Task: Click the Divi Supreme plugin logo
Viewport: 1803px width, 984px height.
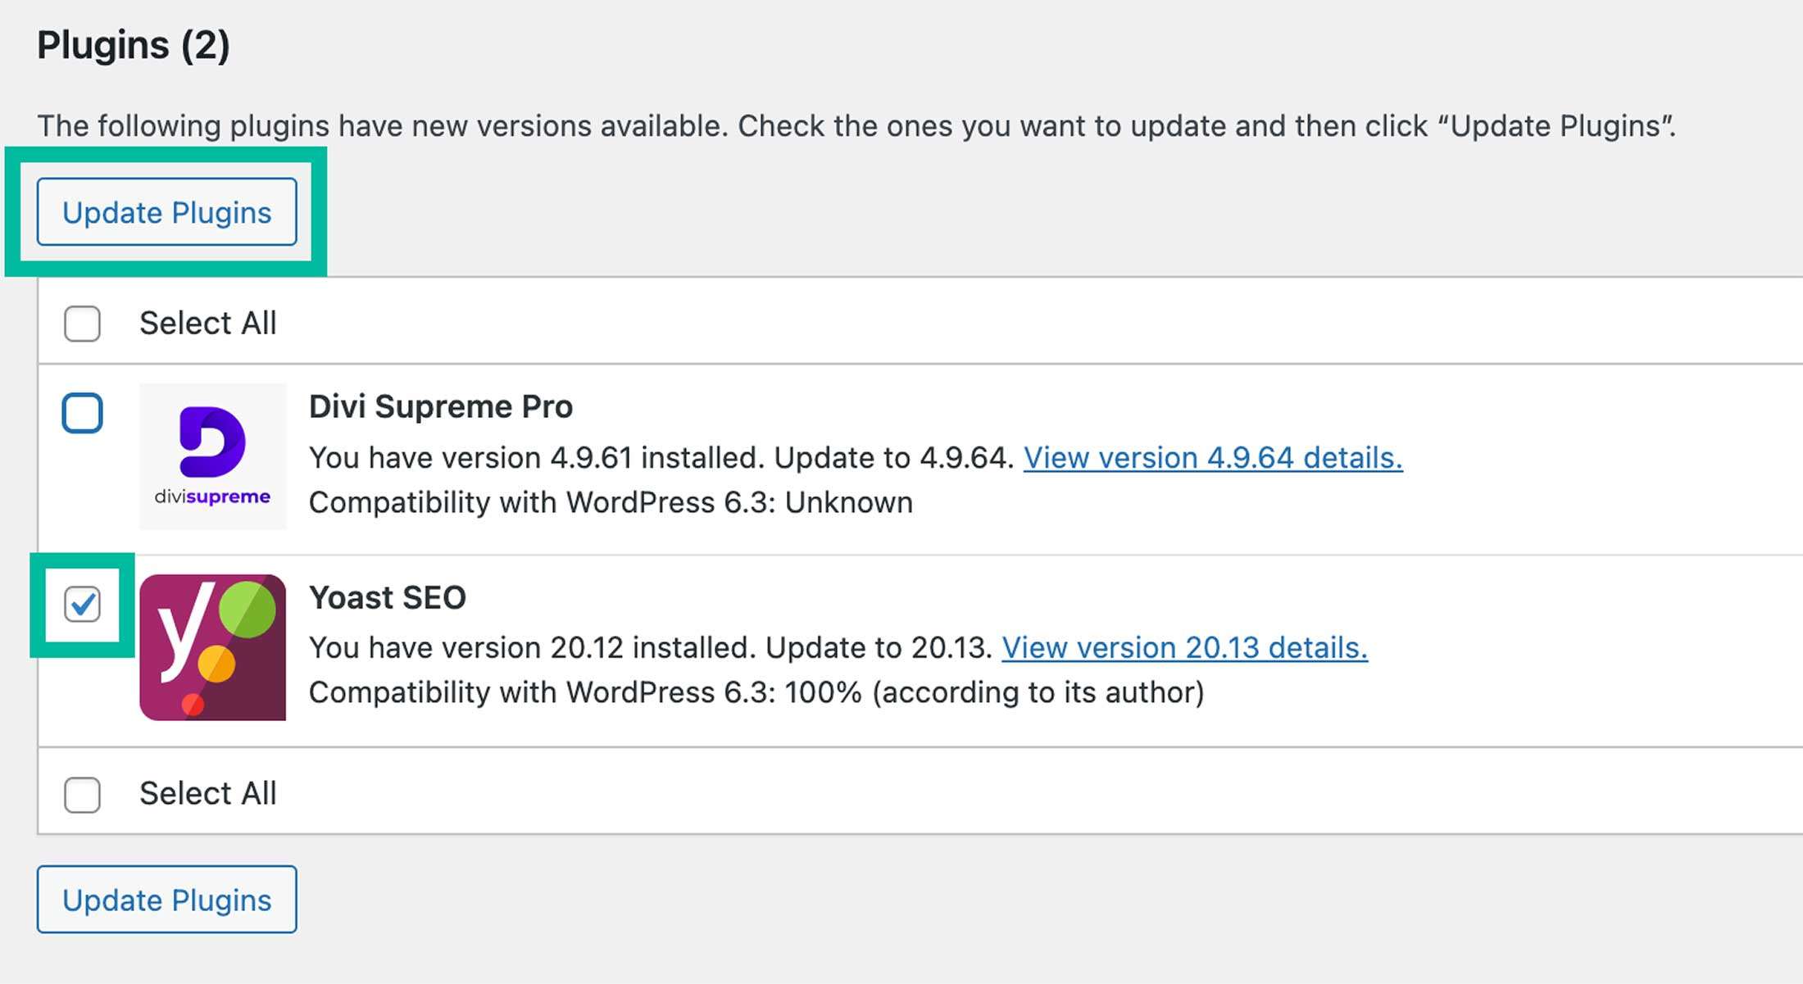Action: (213, 456)
